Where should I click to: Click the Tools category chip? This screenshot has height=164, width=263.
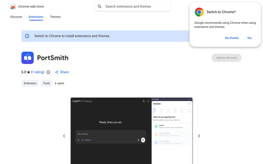(x=46, y=83)
